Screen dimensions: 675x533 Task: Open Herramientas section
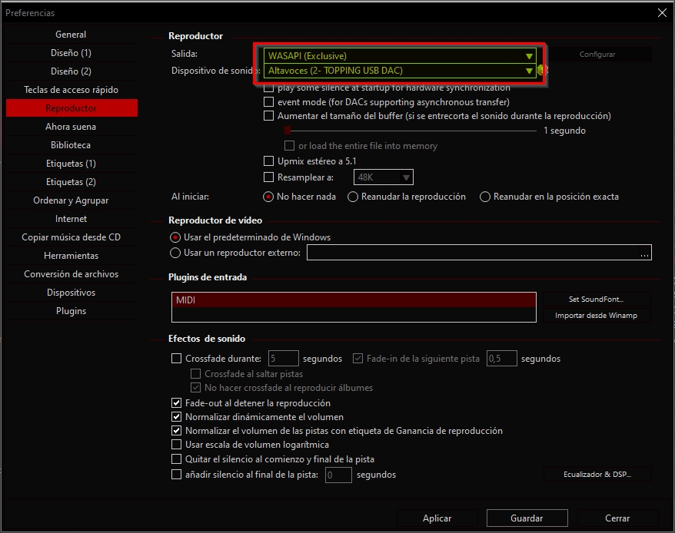pos(71,256)
